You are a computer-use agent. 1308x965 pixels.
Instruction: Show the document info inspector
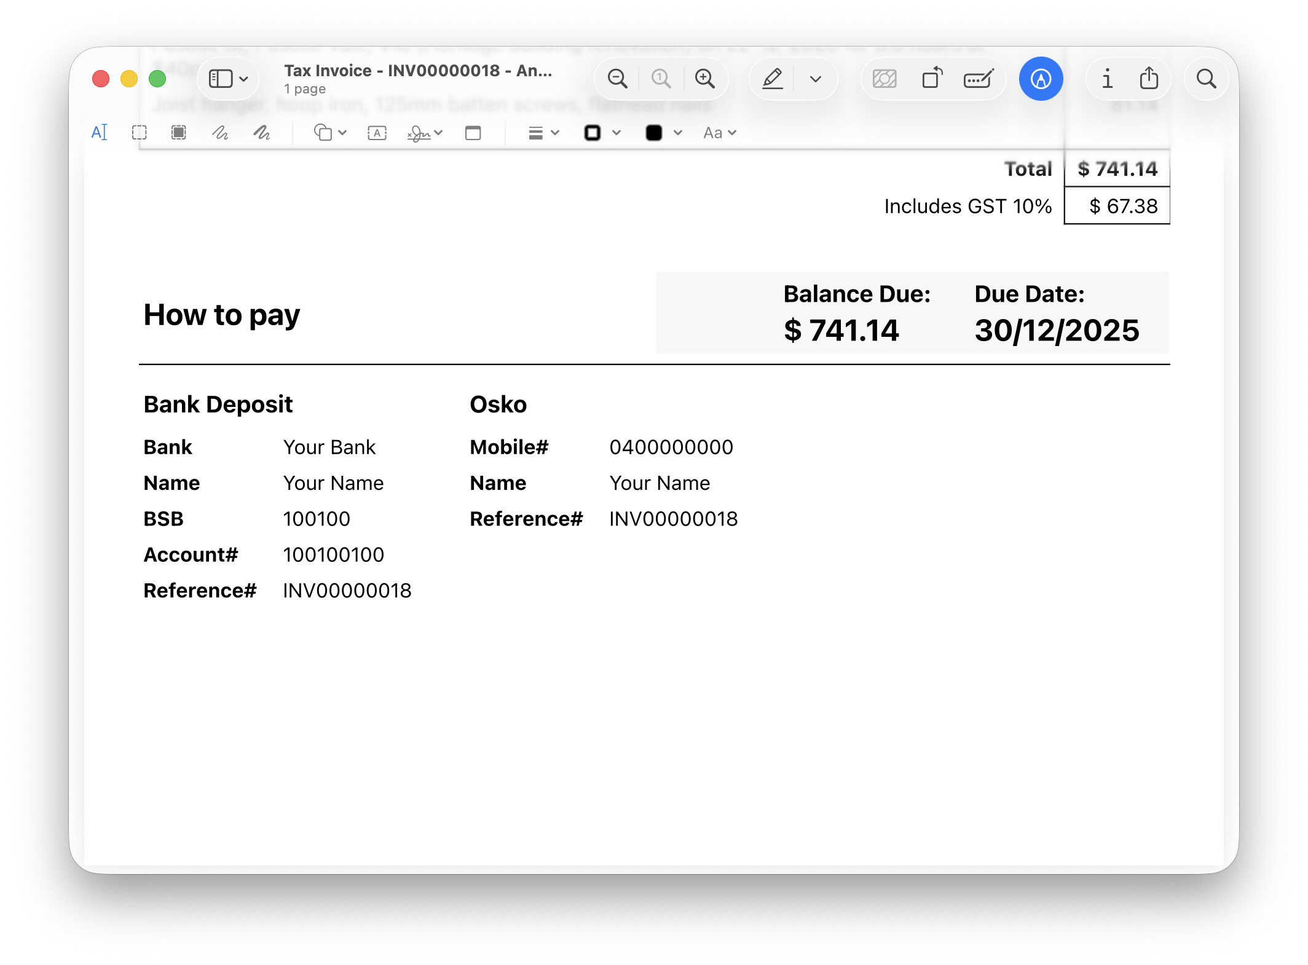point(1107,79)
